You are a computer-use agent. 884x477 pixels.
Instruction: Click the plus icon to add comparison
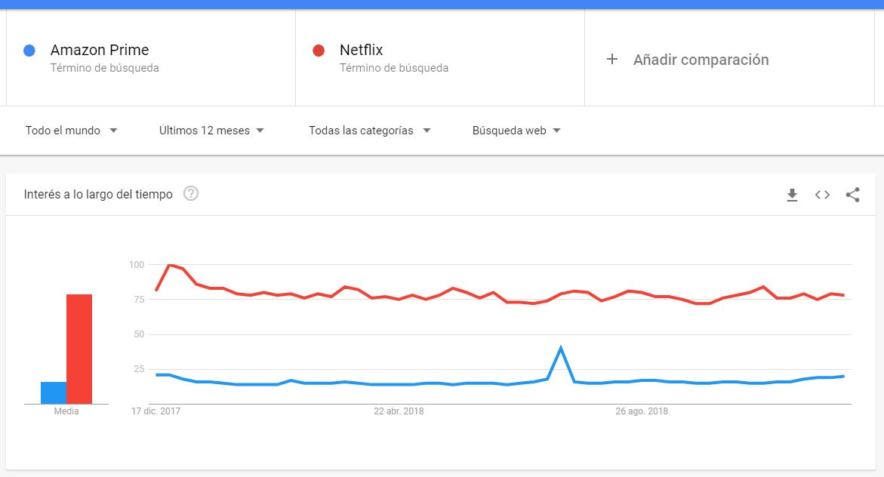pyautogui.click(x=613, y=59)
